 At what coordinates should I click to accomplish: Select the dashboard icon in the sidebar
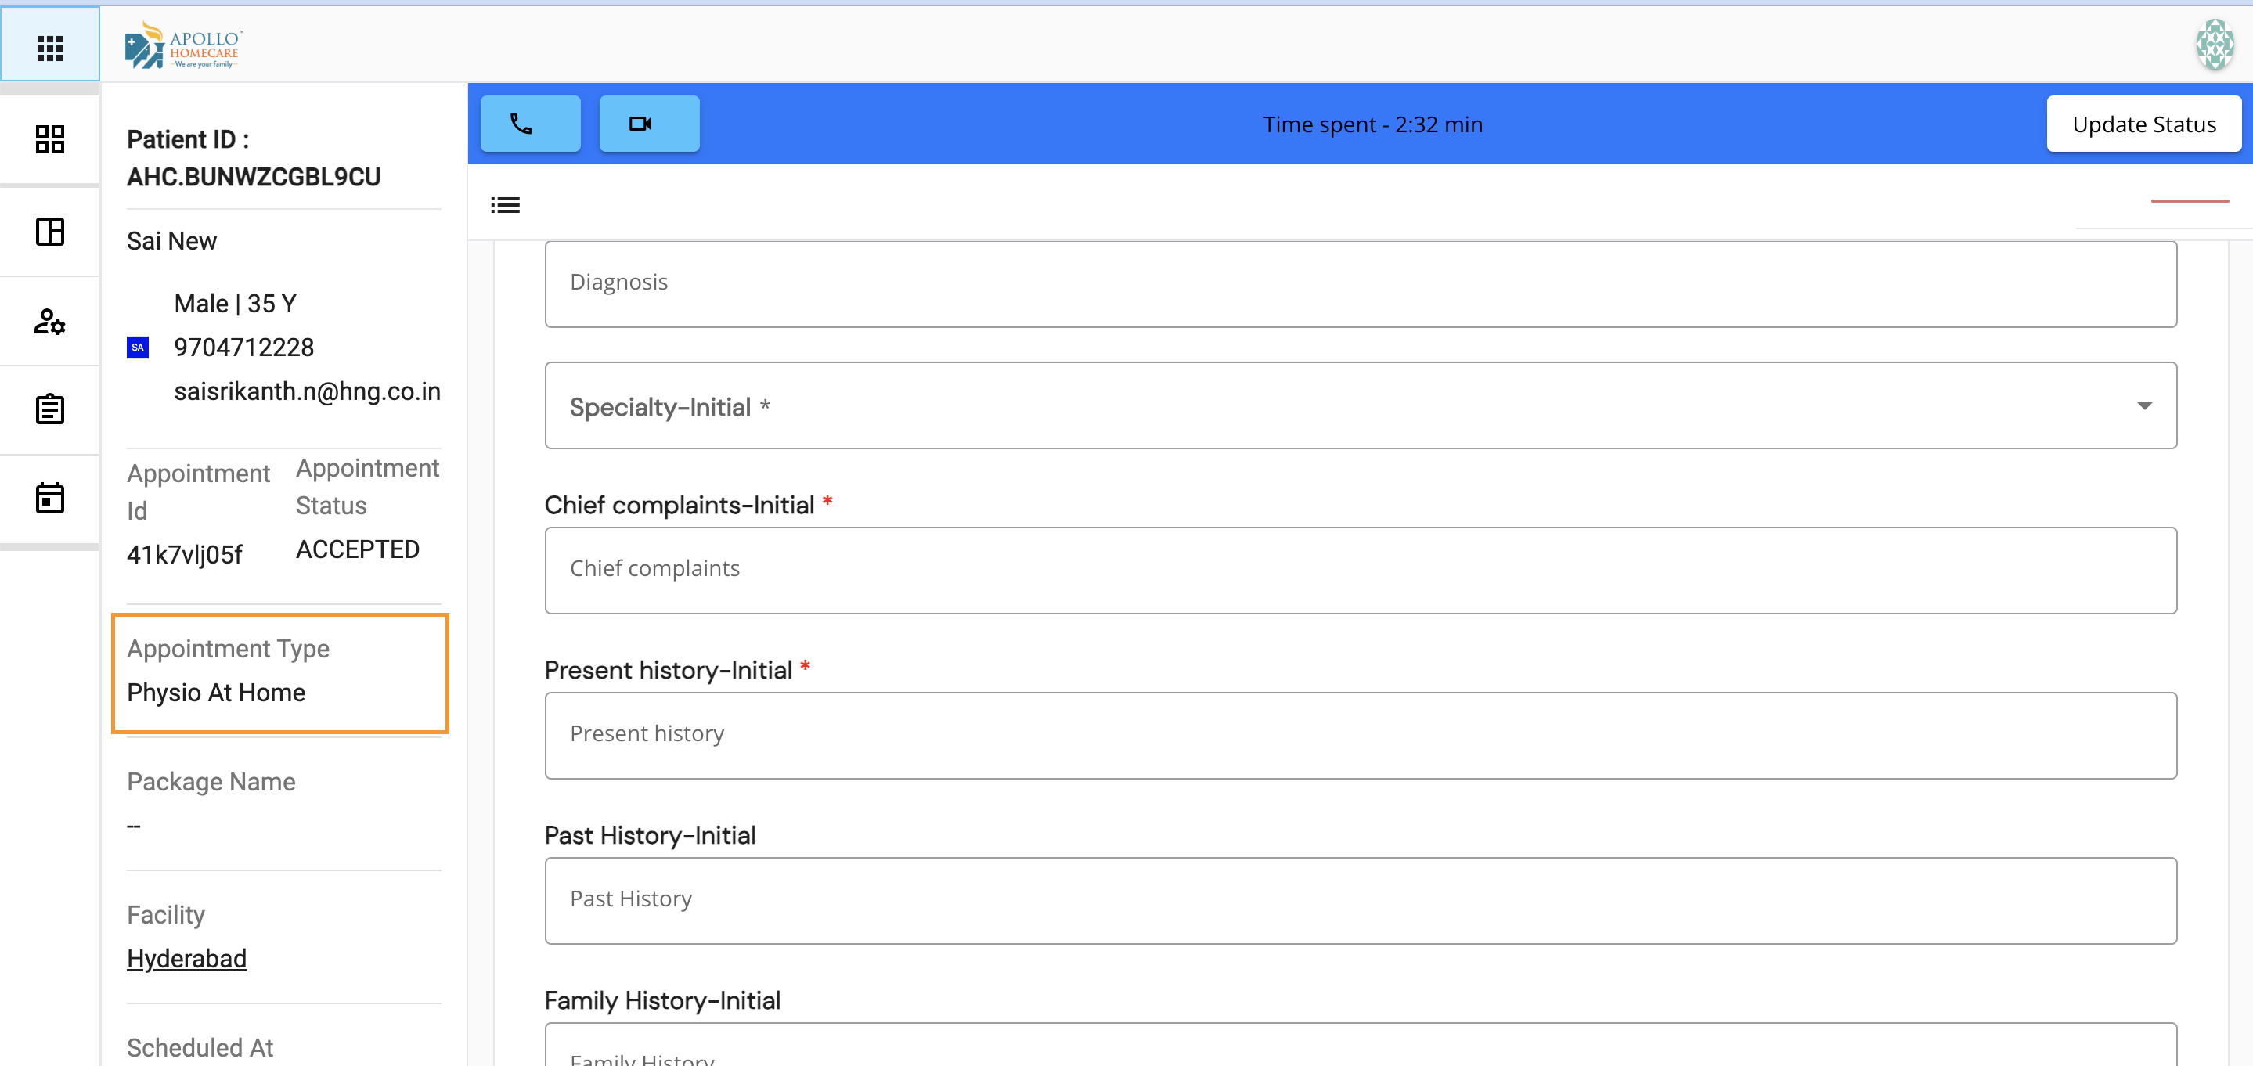pyautogui.click(x=49, y=139)
